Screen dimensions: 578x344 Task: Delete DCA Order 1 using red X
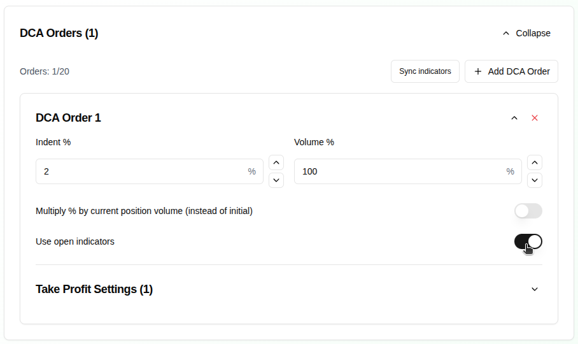click(x=535, y=118)
